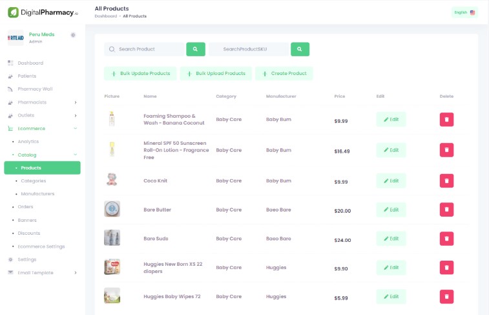Click Coco Knit product picture
The height and width of the screenshot is (315, 489).
pyautogui.click(x=112, y=180)
